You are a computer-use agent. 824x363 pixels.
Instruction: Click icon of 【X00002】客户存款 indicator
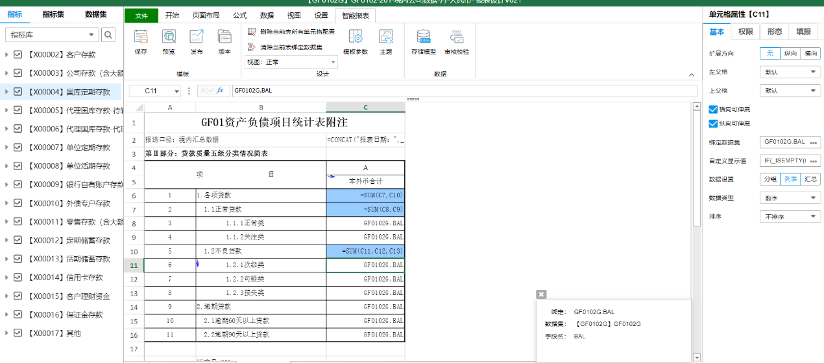coord(18,55)
